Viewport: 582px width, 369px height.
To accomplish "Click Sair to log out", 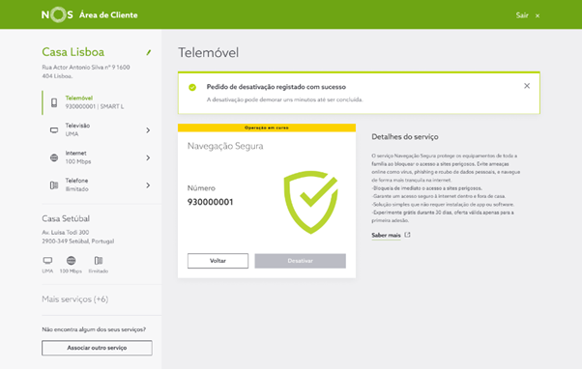I will click(x=522, y=15).
